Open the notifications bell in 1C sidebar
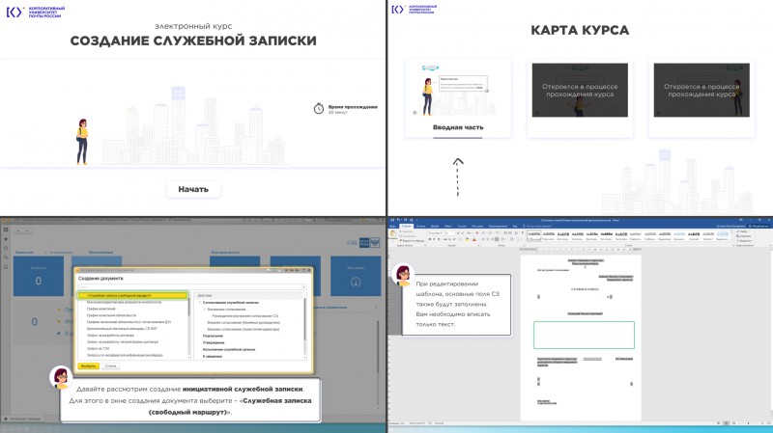The image size is (773, 433). (6, 266)
